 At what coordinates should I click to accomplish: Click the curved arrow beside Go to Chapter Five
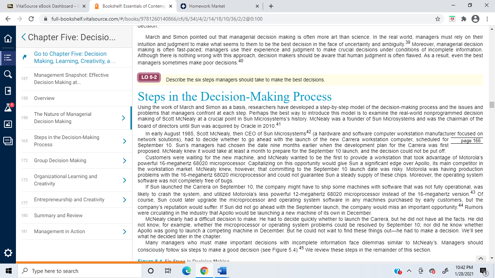coord(25,57)
